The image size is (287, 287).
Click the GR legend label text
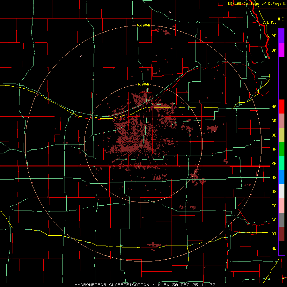point(274,121)
